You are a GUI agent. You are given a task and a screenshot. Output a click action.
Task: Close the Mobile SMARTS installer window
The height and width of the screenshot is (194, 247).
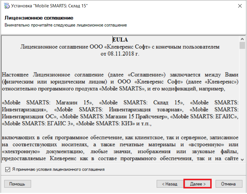[x=240, y=6]
